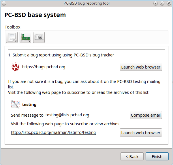
Task: Click the envelope and pen mailing list icon
Action: (16, 104)
